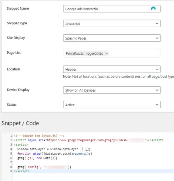The width and height of the screenshot is (174, 181).
Task: Click the Snippet Type label
Action: [x=17, y=23]
